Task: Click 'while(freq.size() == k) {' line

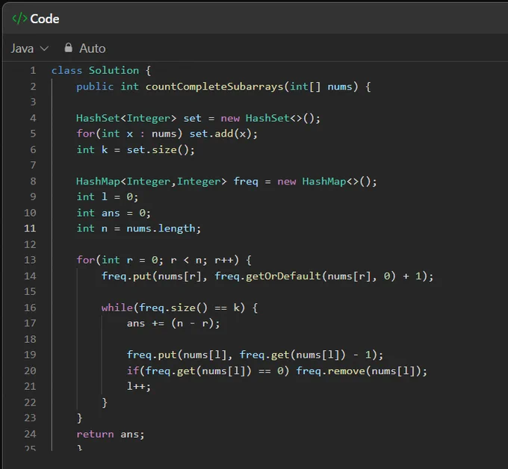Action: [179, 308]
